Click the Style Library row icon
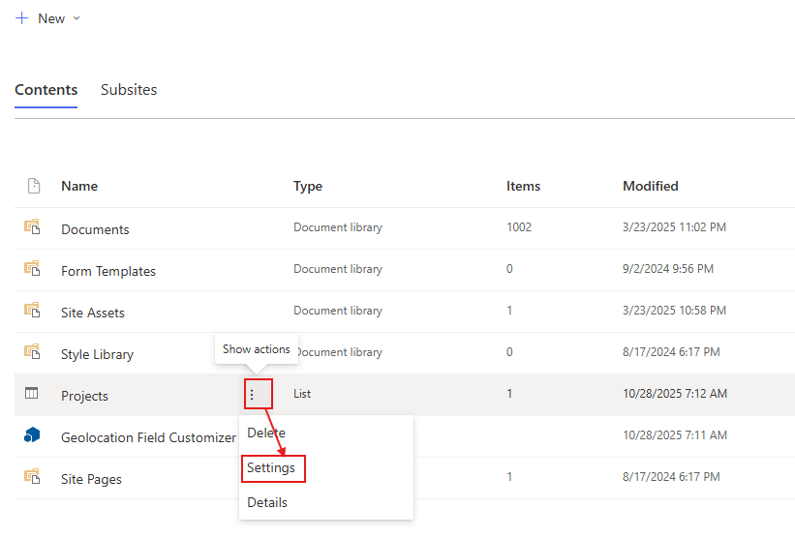The image size is (795, 538). click(x=32, y=352)
